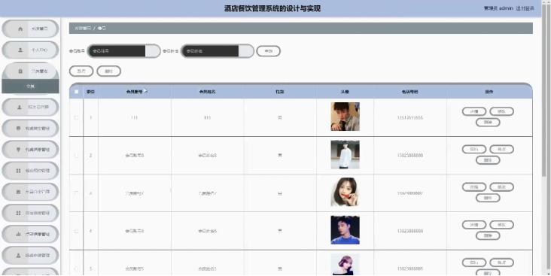
Task: Click 删除 for 会员账号7
Action: [488, 198]
